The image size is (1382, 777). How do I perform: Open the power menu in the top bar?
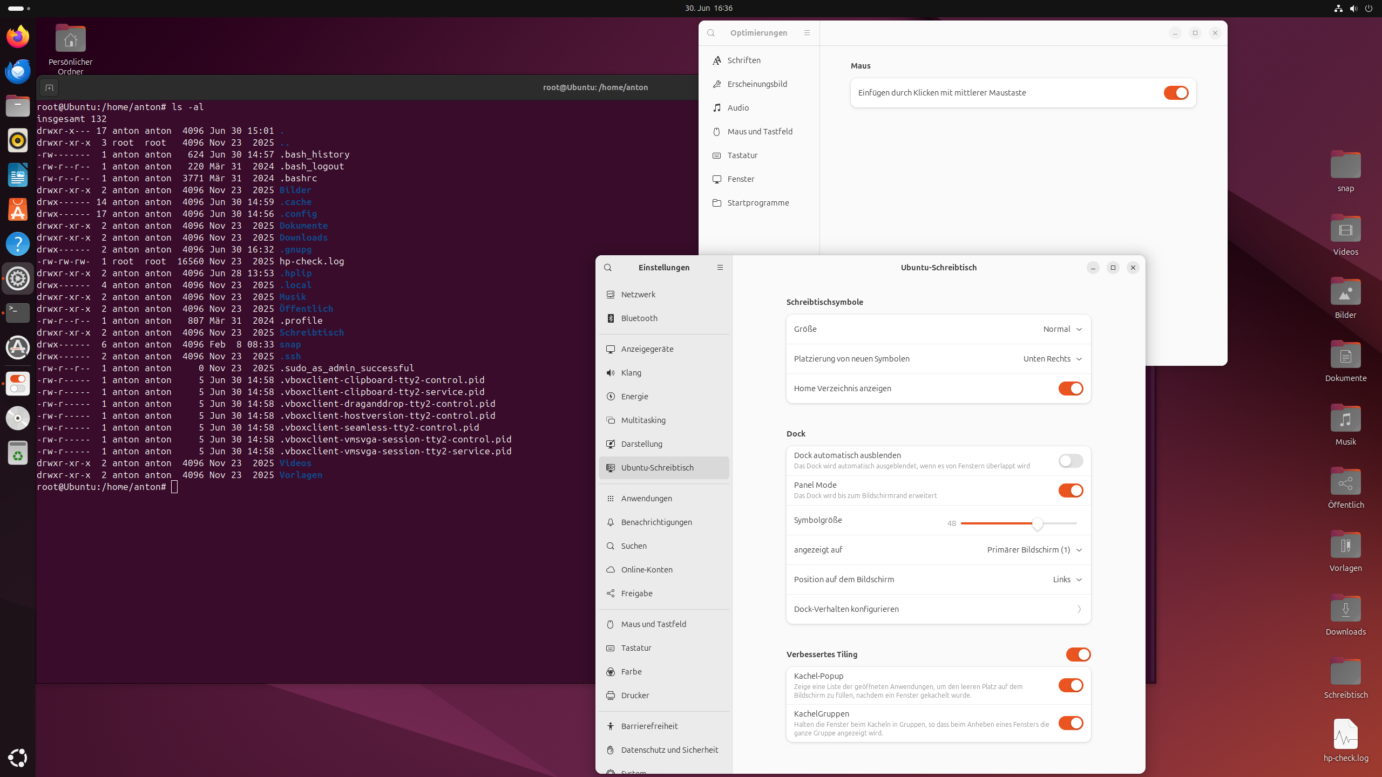(1369, 9)
